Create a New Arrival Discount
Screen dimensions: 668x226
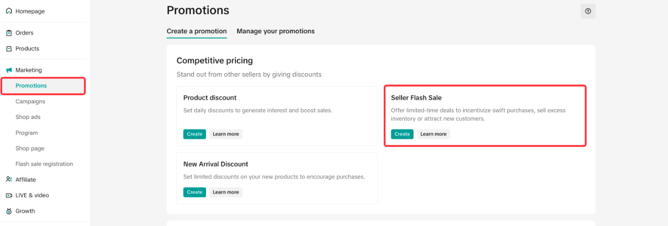195,192
